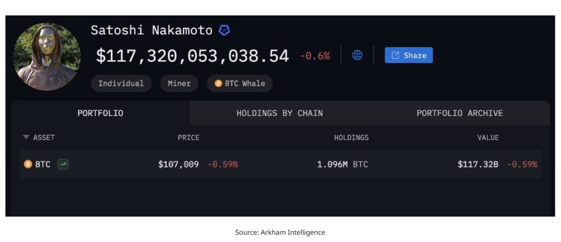This screenshot has height=242, width=561.
Task: Click the filter icon beside ASSET header
Action: (26, 137)
